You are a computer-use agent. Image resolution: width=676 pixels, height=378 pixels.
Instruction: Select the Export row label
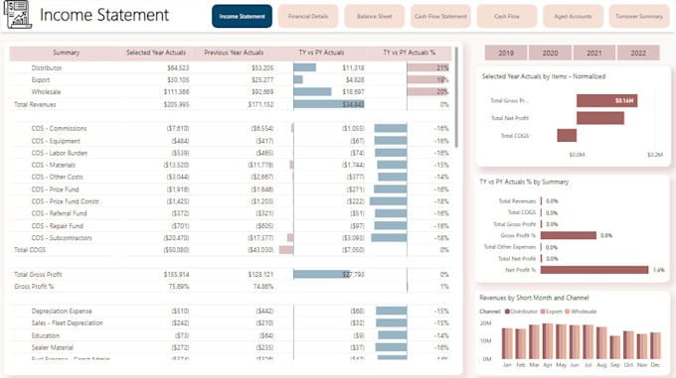(41, 80)
